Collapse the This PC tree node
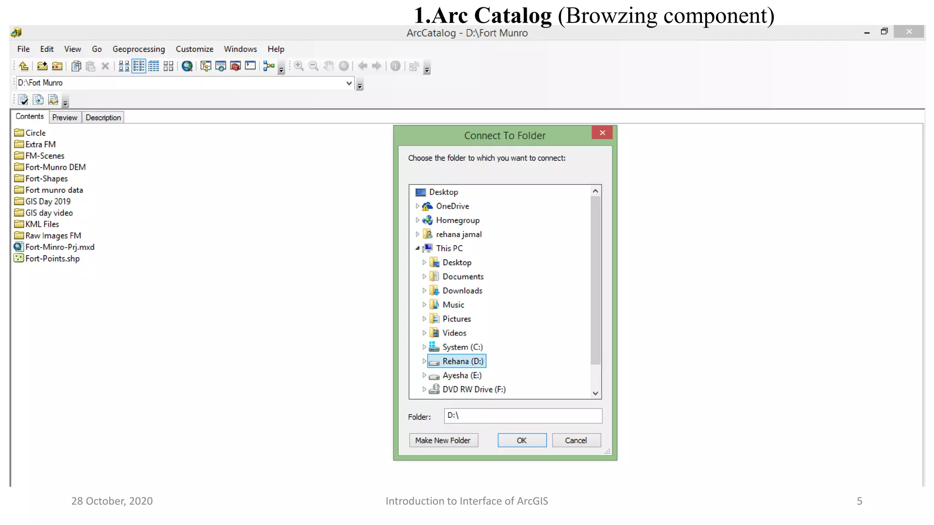This screenshot has width=934, height=525. (417, 248)
